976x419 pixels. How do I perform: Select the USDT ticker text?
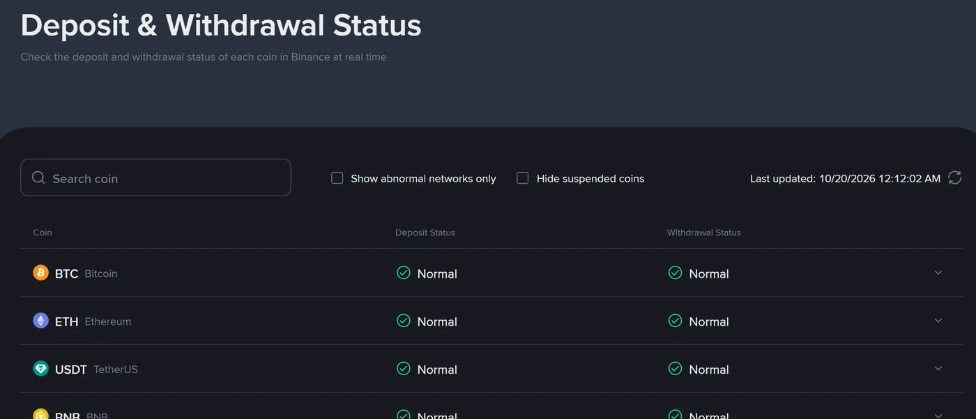[x=71, y=370]
